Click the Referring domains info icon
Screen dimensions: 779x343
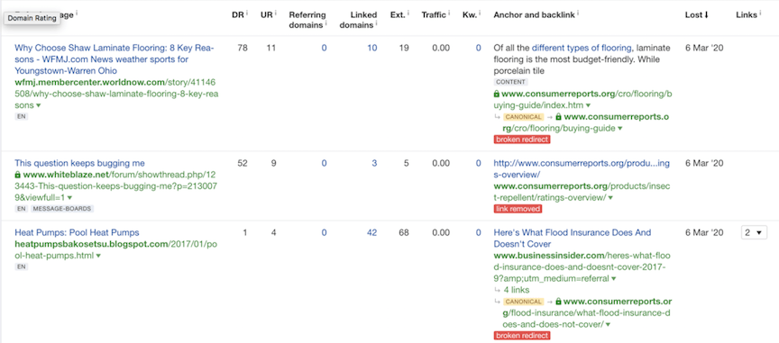click(326, 23)
